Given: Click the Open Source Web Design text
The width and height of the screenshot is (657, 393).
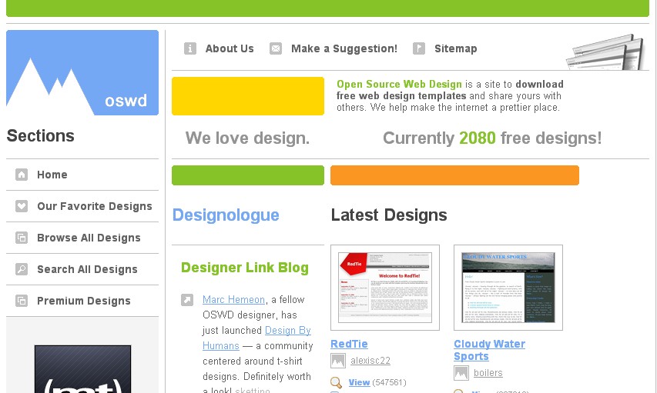Looking at the screenshot, I should tap(399, 84).
